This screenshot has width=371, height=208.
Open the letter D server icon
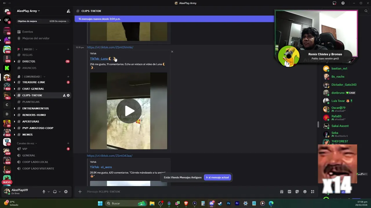pos(7,114)
